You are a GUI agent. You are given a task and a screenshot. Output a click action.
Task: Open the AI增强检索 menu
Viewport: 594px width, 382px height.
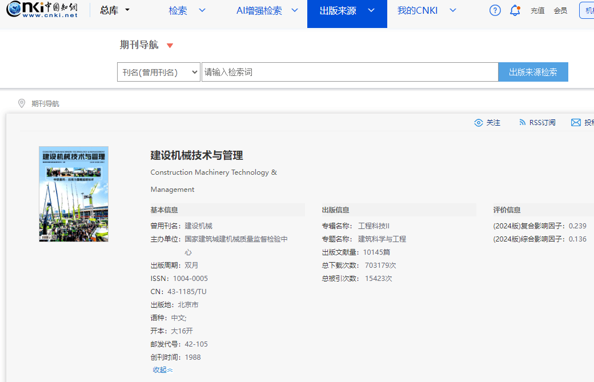click(259, 11)
